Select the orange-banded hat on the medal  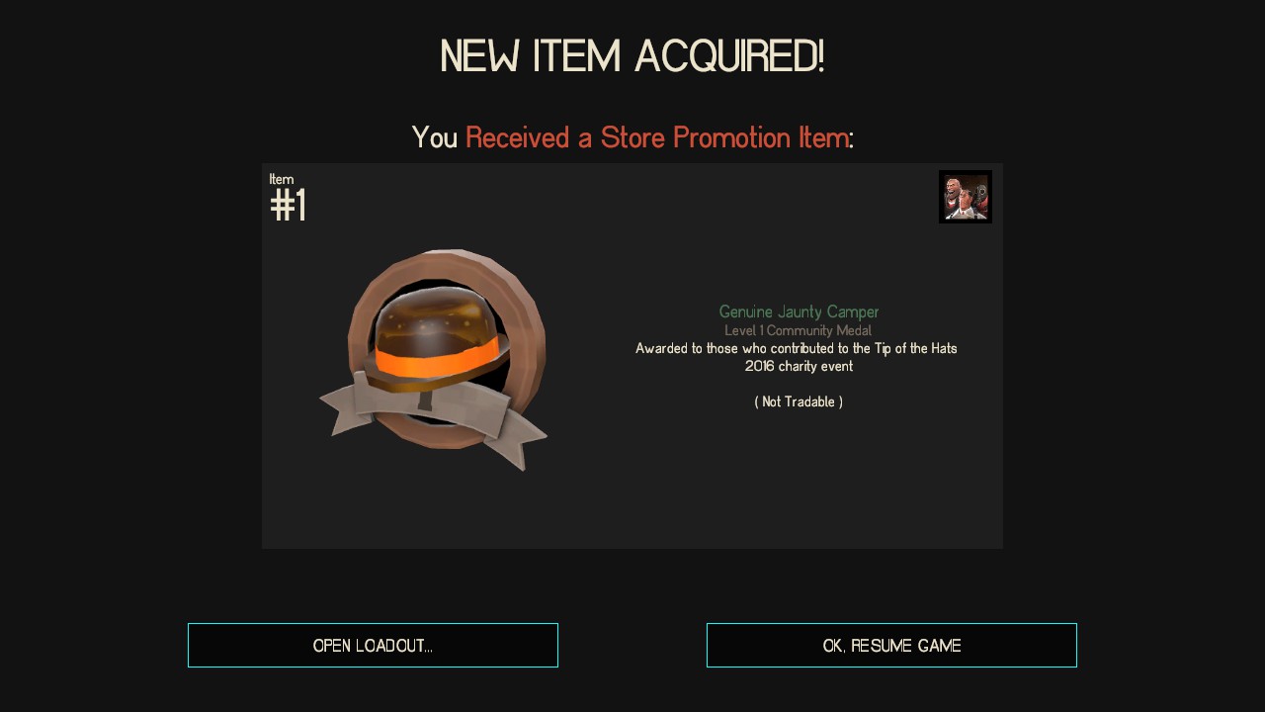(x=434, y=339)
